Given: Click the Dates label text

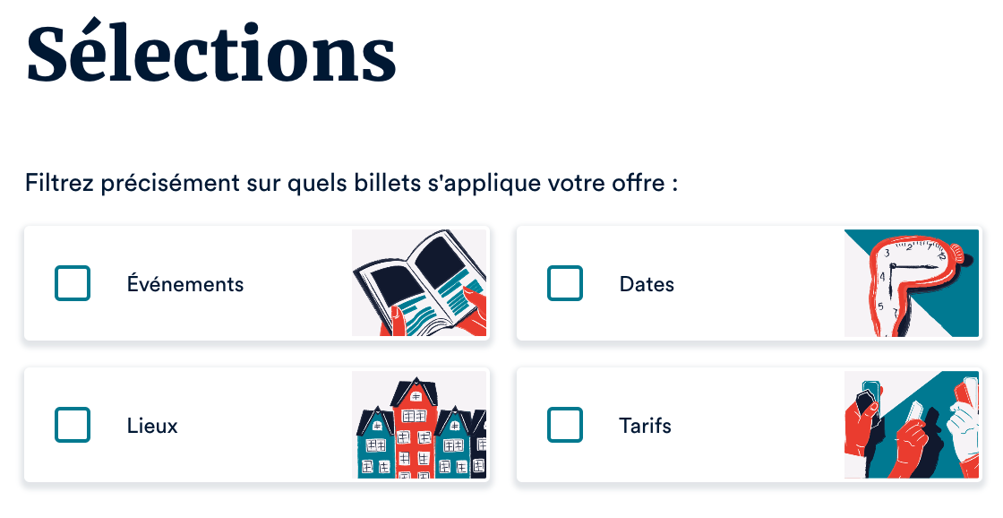Looking at the screenshot, I should coord(647,284).
